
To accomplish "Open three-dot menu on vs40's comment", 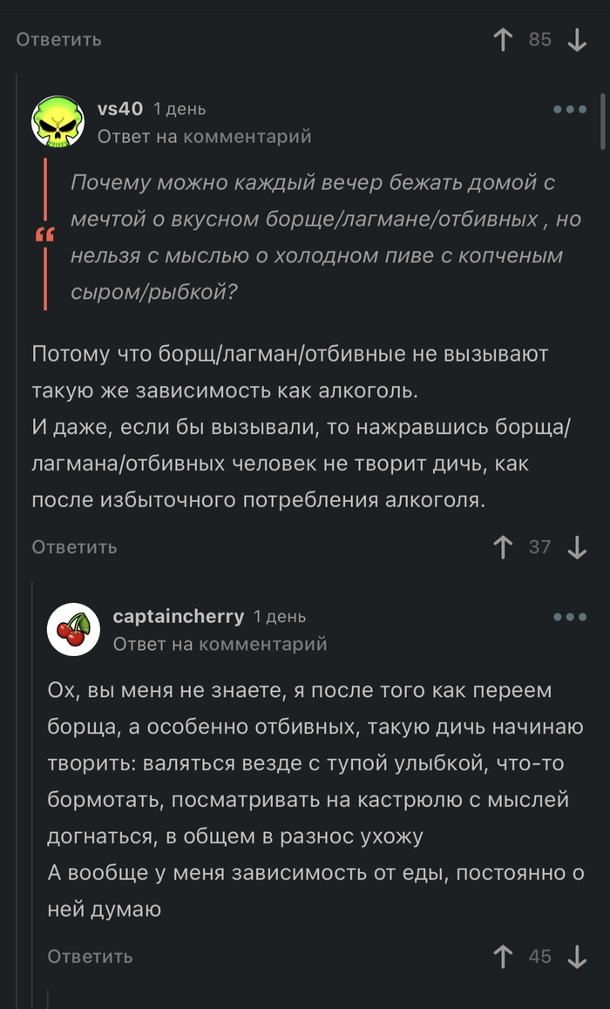I will (x=570, y=110).
